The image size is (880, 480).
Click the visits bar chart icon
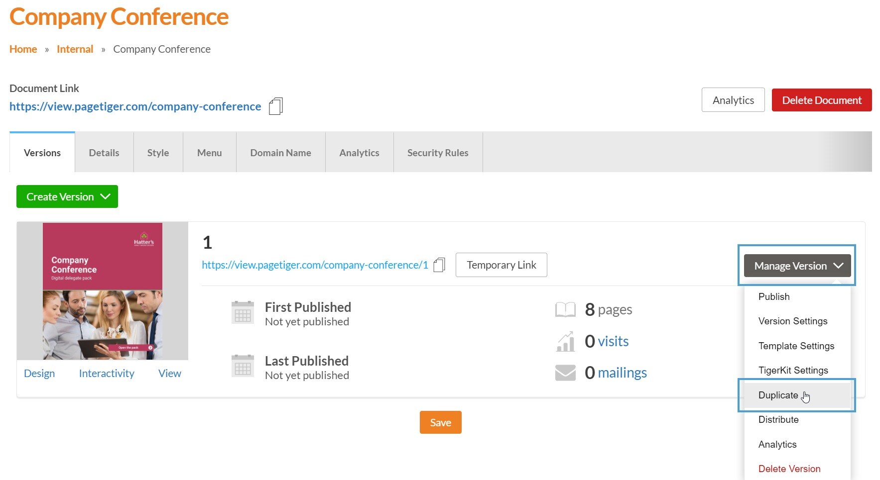click(x=565, y=342)
